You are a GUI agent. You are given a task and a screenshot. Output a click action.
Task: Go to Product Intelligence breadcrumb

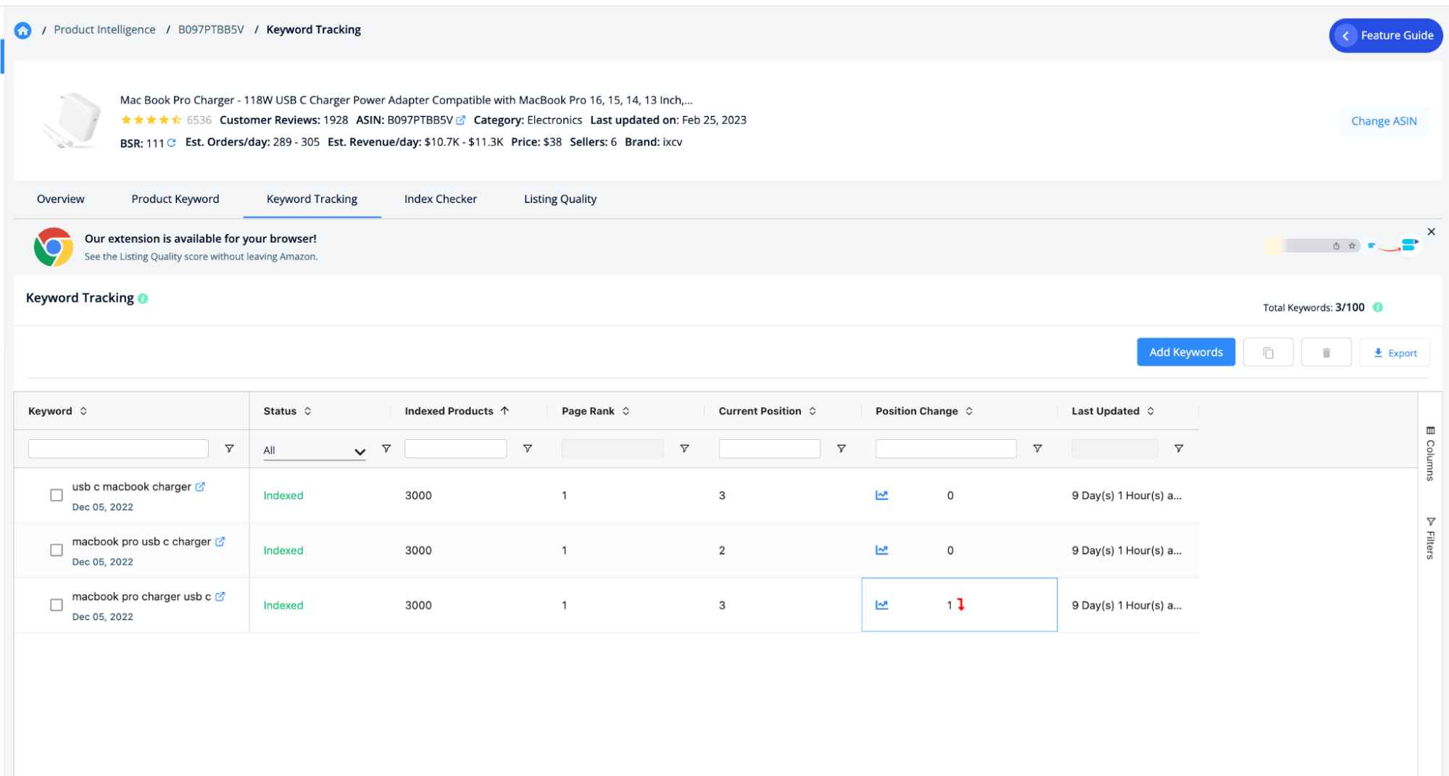[x=104, y=30]
